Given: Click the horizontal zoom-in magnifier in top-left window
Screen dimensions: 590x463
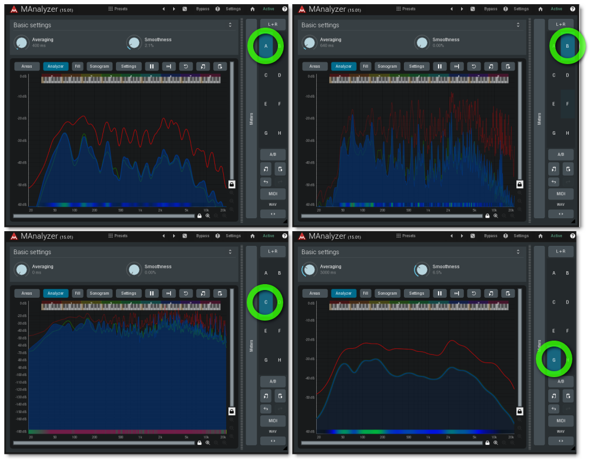Looking at the screenshot, I should click(208, 216).
